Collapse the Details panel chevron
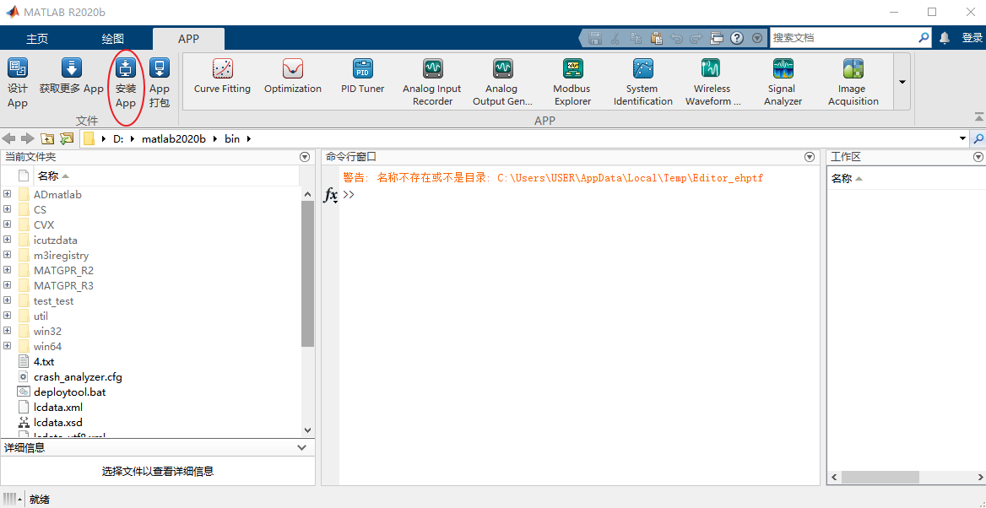 [x=303, y=447]
